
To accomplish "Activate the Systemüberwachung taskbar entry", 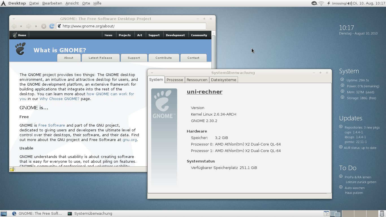I will click(90, 214).
